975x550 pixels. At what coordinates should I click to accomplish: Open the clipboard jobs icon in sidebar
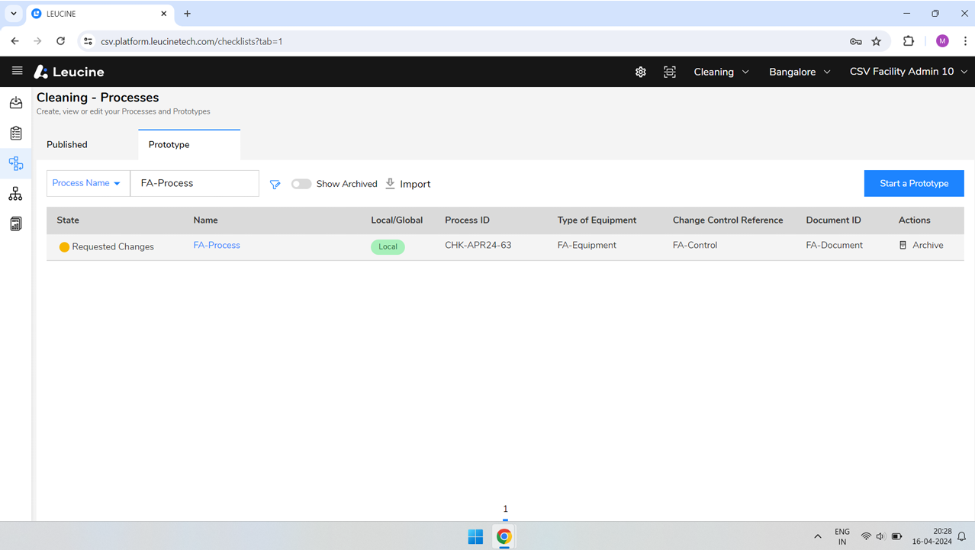point(16,133)
